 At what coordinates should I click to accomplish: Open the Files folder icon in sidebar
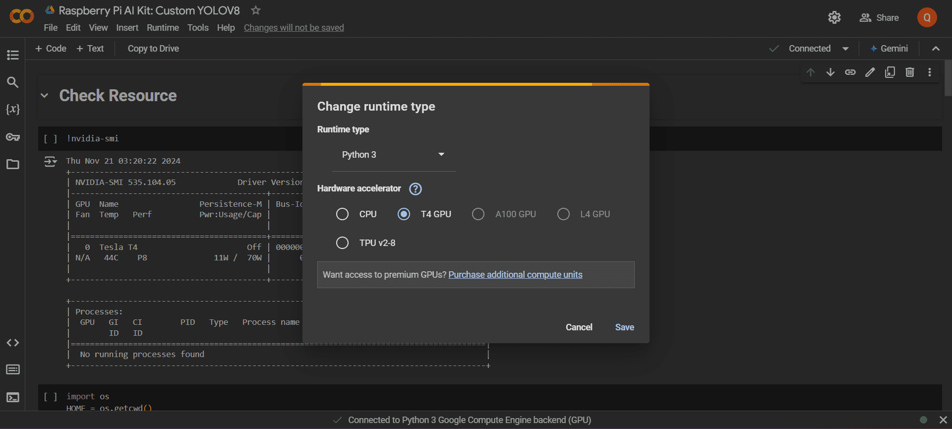point(13,164)
